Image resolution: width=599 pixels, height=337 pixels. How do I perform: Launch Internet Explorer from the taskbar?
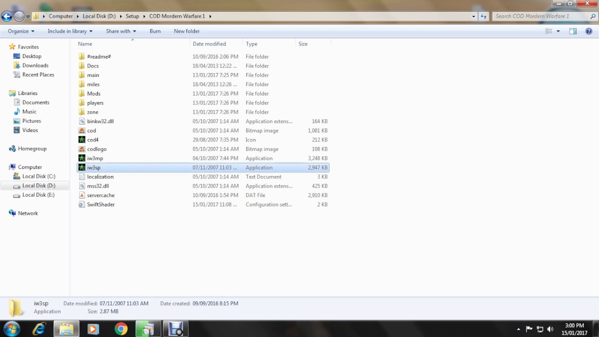pyautogui.click(x=39, y=329)
